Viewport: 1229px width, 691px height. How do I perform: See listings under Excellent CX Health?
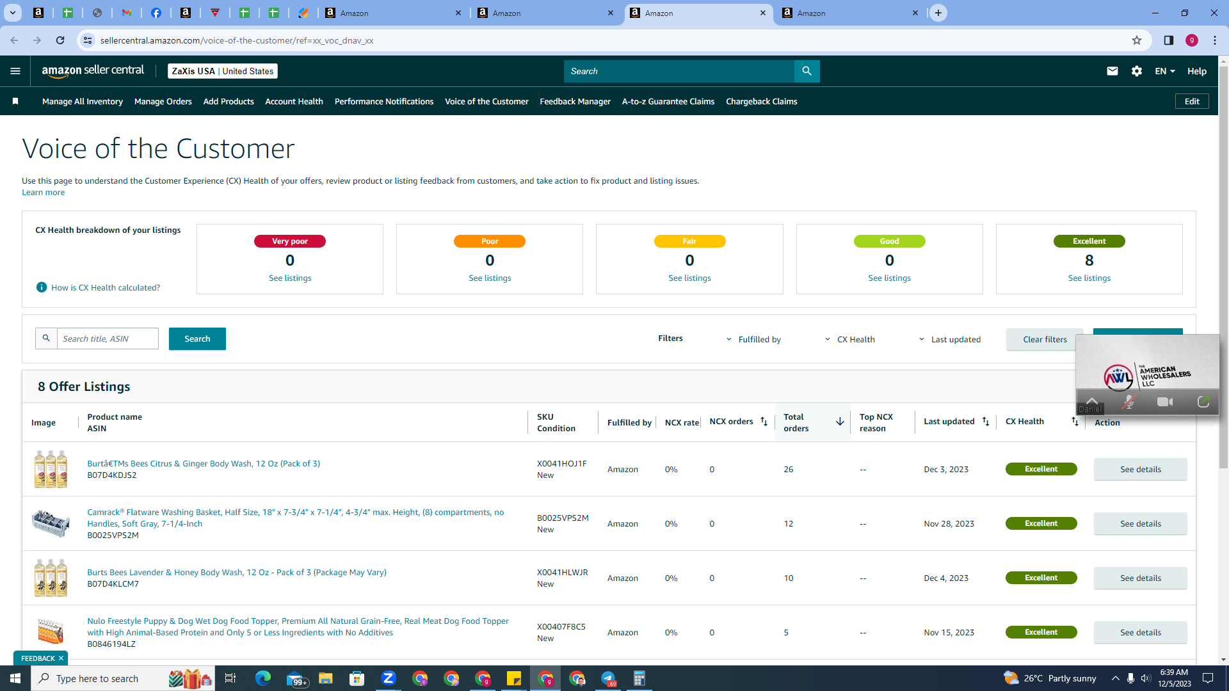[1089, 278]
